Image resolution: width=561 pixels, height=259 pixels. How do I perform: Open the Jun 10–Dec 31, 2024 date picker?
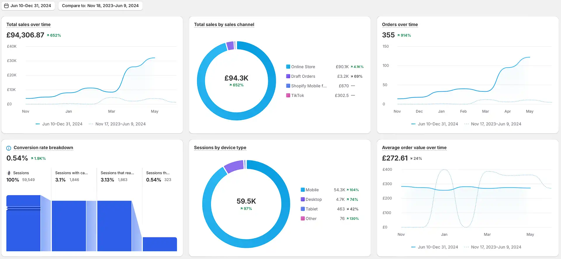(28, 6)
